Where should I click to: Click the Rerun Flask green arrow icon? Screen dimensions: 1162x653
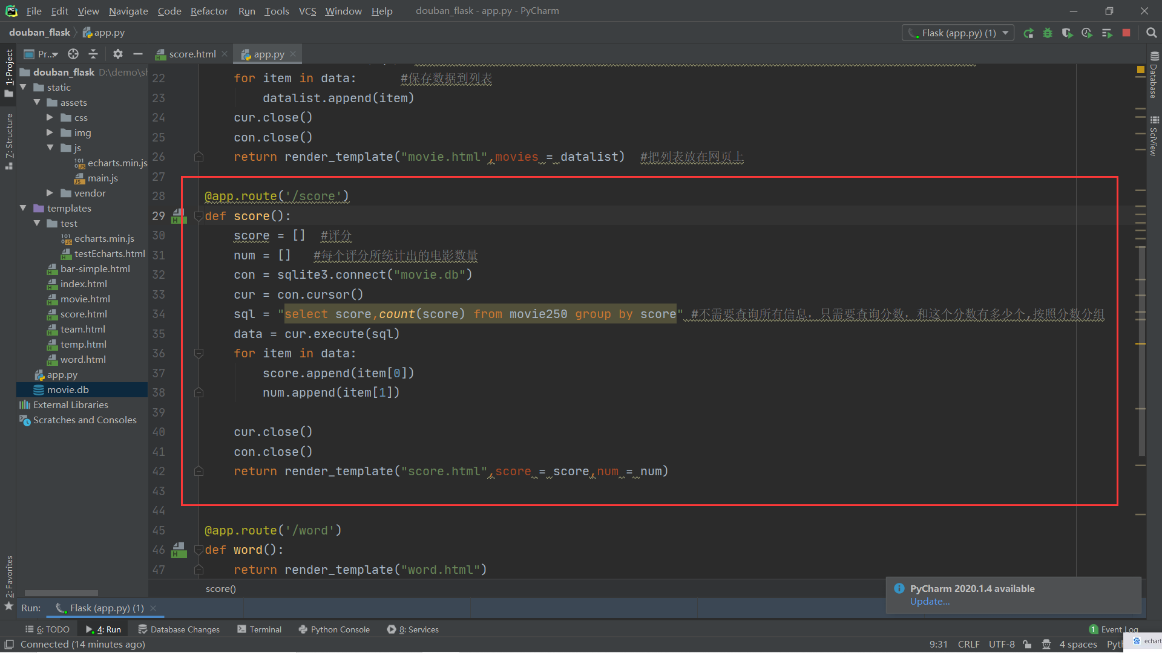click(1028, 33)
